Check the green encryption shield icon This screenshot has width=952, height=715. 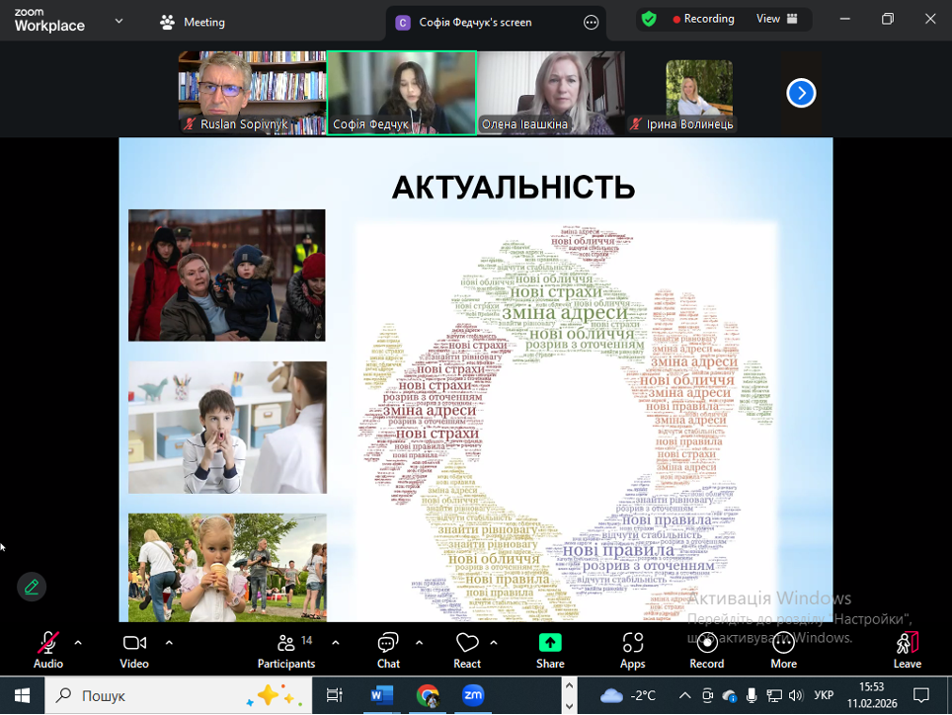pos(649,20)
